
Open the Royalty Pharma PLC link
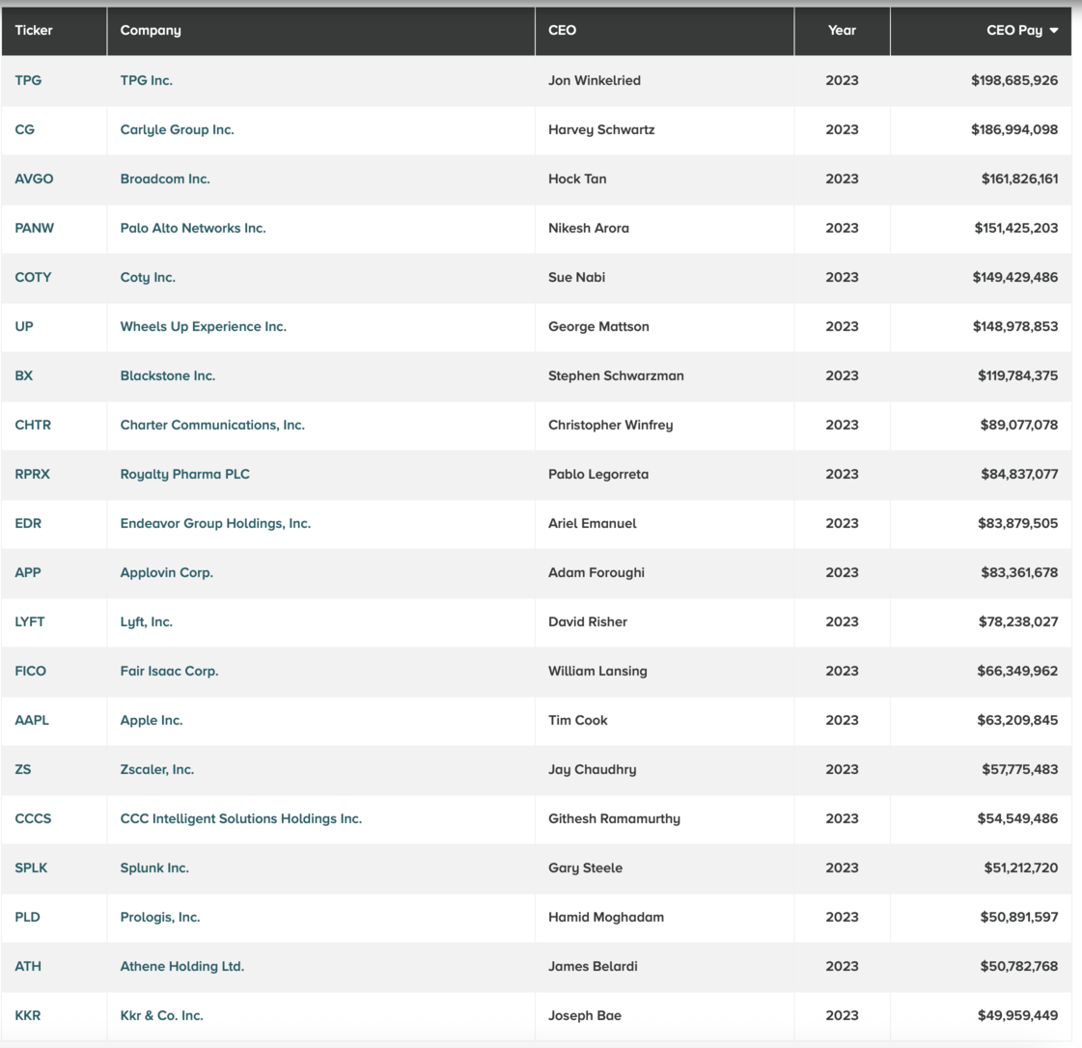[185, 474]
